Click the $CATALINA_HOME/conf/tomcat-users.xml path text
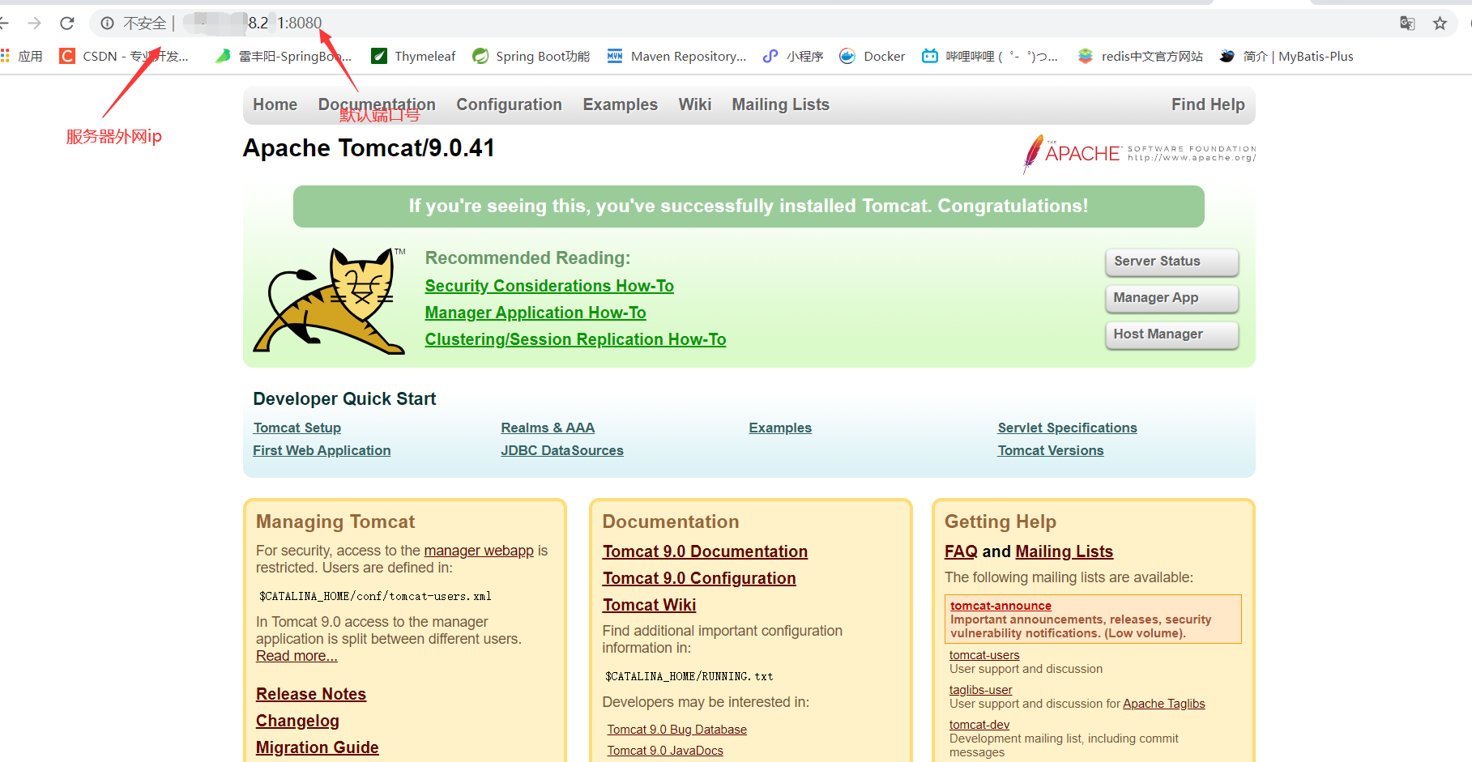The width and height of the screenshot is (1472, 762). coord(375,596)
